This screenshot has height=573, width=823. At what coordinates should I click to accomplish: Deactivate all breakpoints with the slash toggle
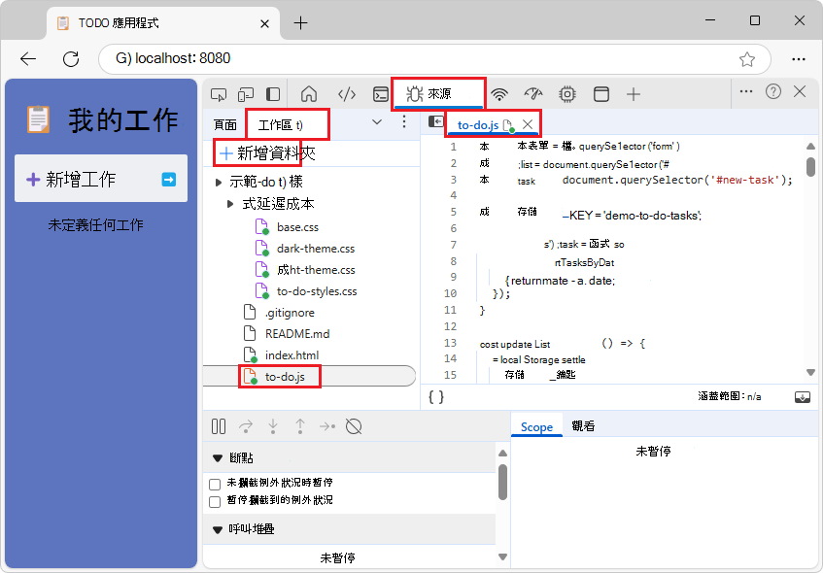click(x=353, y=425)
